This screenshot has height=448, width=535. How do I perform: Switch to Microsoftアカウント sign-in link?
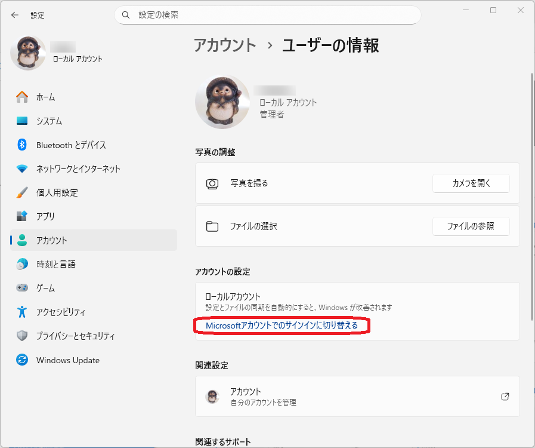[282, 326]
